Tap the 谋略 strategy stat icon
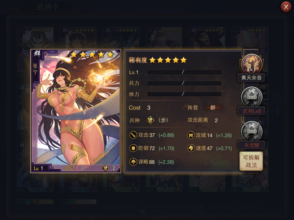 pos(133,162)
